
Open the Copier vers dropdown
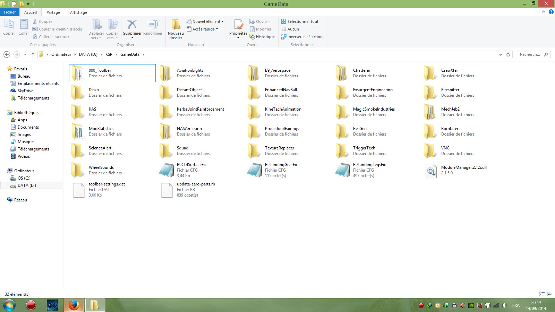click(x=112, y=29)
